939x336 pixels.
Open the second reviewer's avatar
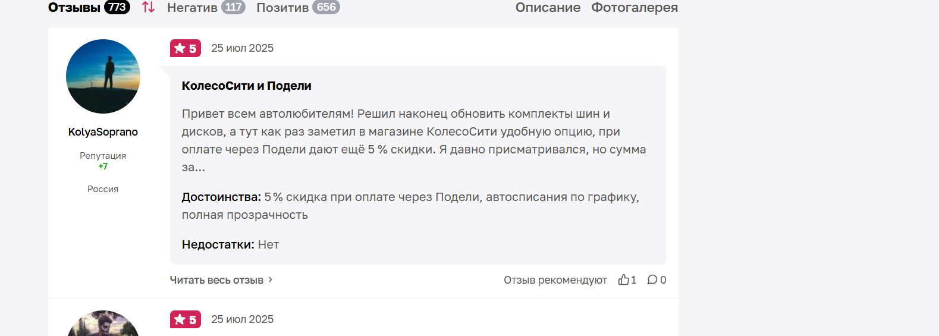point(103,324)
